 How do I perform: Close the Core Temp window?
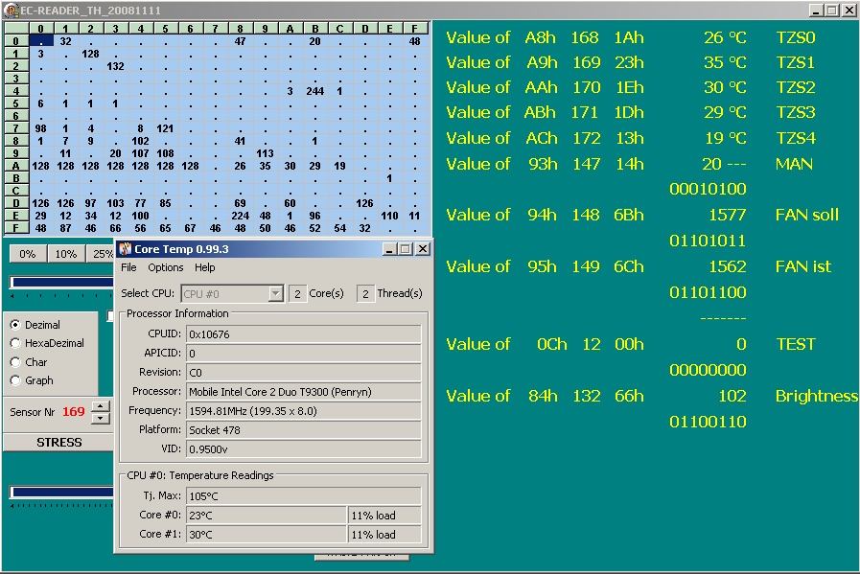tap(423, 249)
